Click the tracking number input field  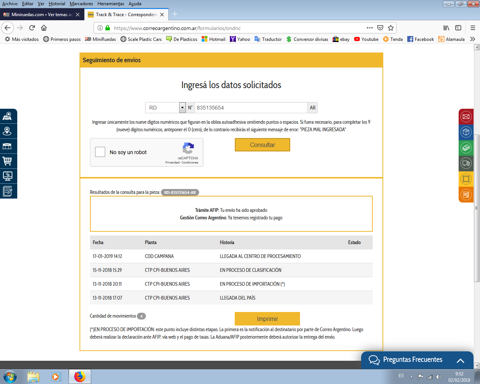(250, 108)
